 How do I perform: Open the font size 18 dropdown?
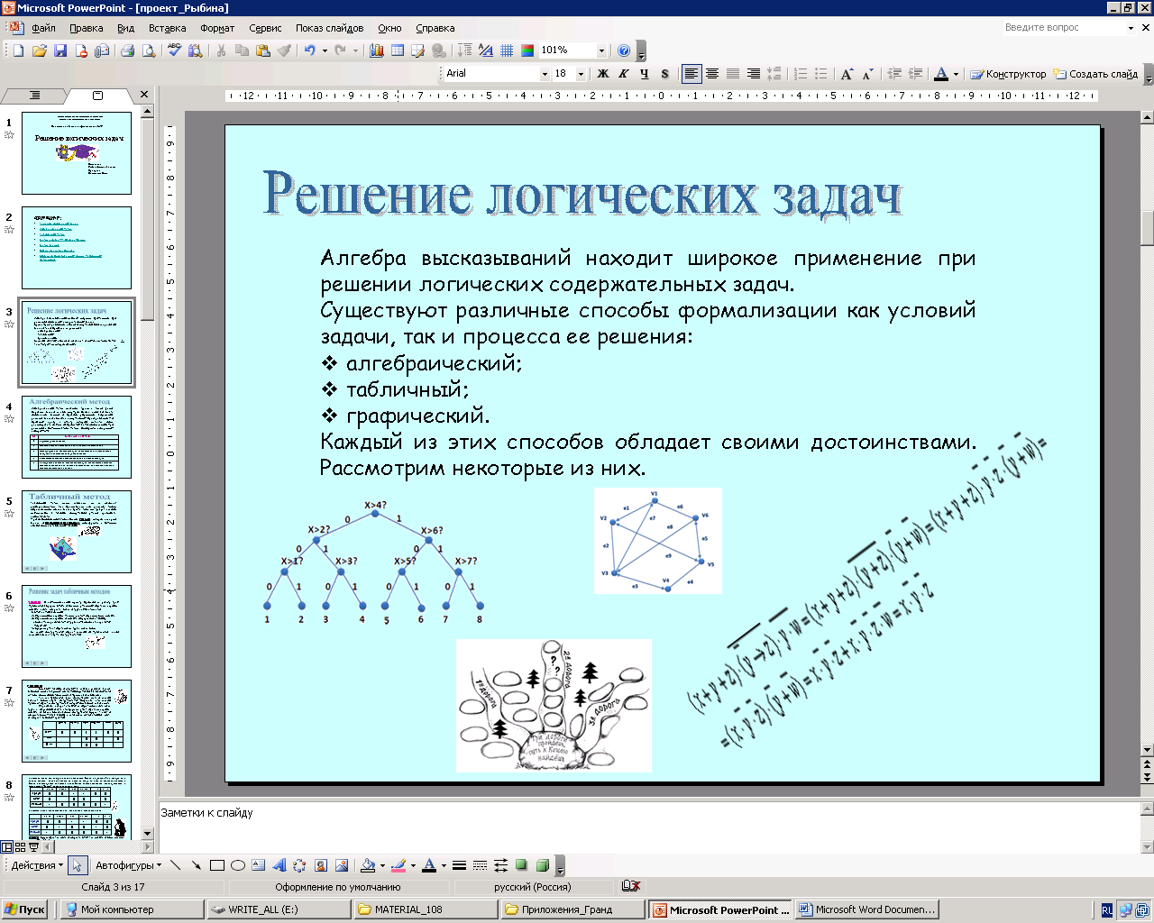click(x=581, y=74)
